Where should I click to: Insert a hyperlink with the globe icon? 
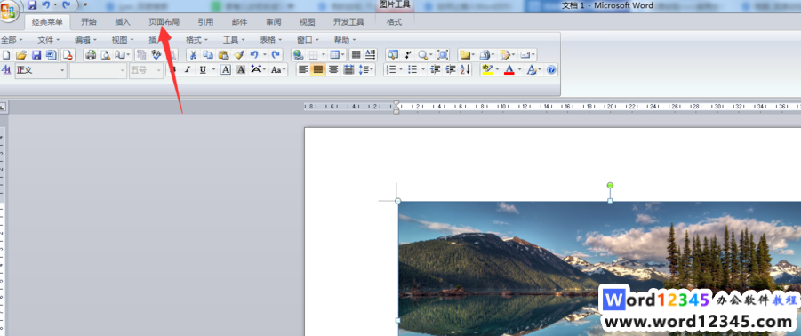(x=299, y=54)
